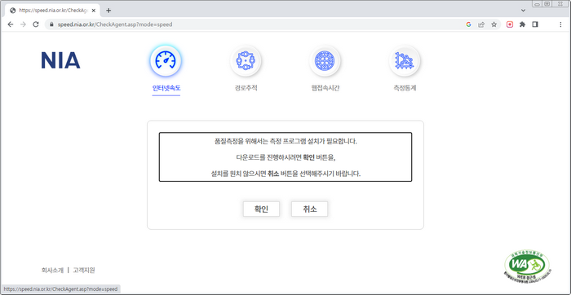Select the 측정통계 tab label
The height and width of the screenshot is (295, 571).
[405, 88]
